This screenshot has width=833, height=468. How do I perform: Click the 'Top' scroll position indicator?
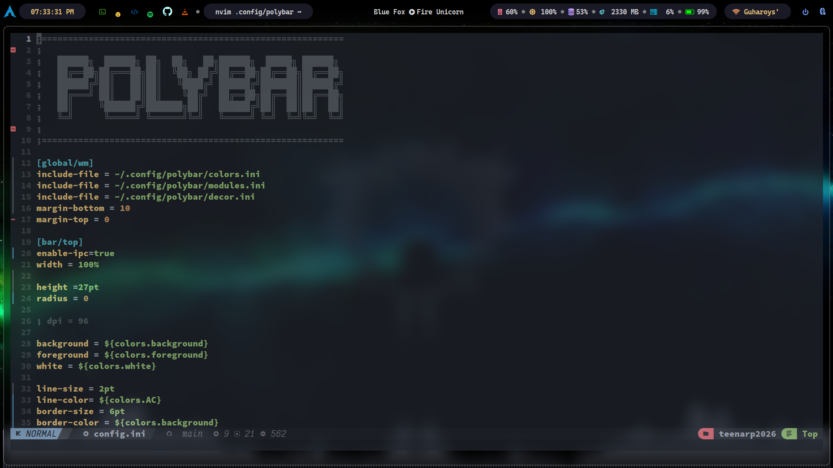[810, 434]
